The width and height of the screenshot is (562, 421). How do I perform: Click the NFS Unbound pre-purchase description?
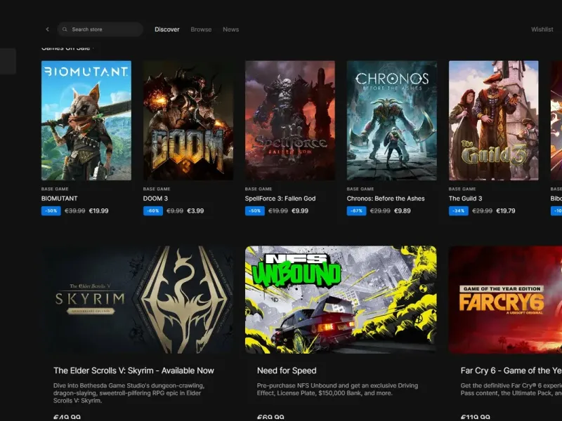337,389
